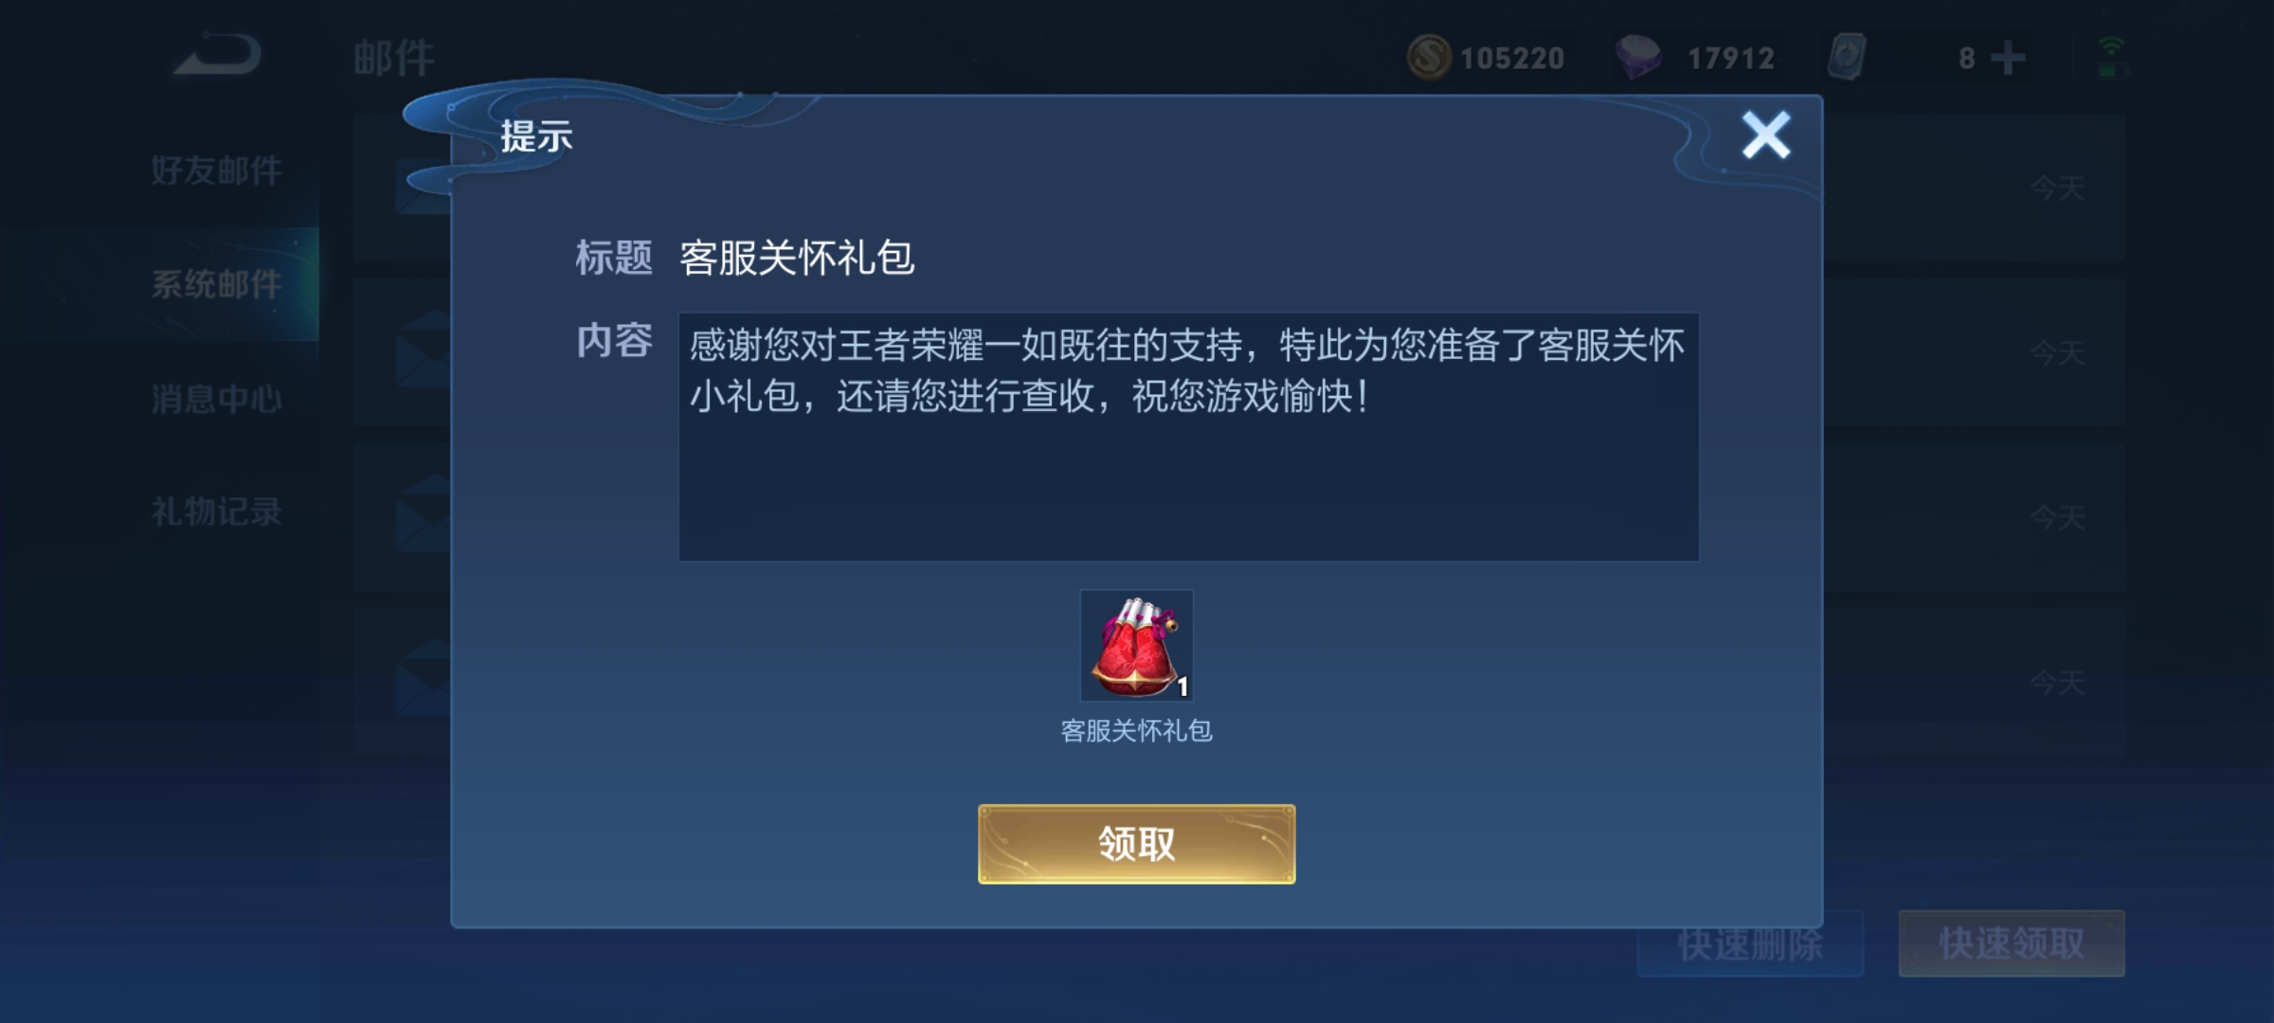Close the 提示 dialog with the X
This screenshot has width=2274, height=1023.
[1766, 135]
